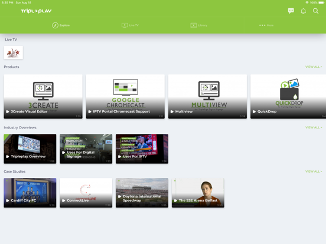Open the IPTV Portal Chromecast Support card
The width and height of the screenshot is (326, 244).
125,97
